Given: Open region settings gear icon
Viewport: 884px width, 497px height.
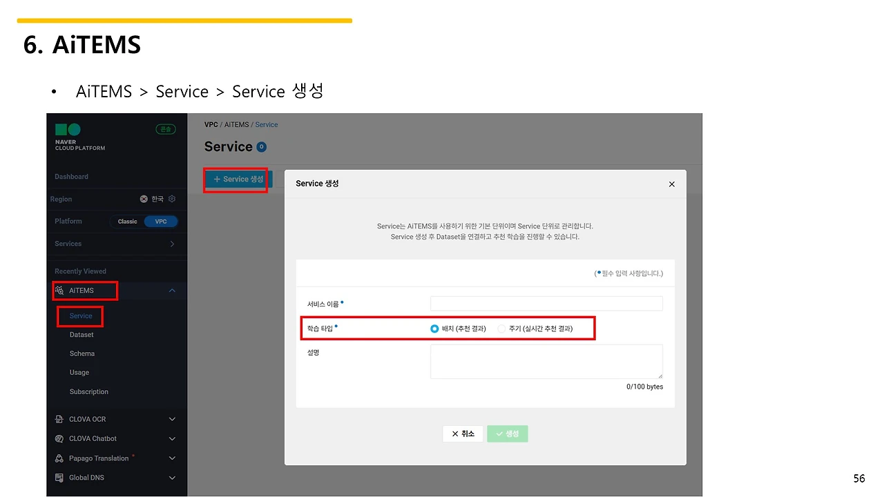Looking at the screenshot, I should tap(172, 199).
